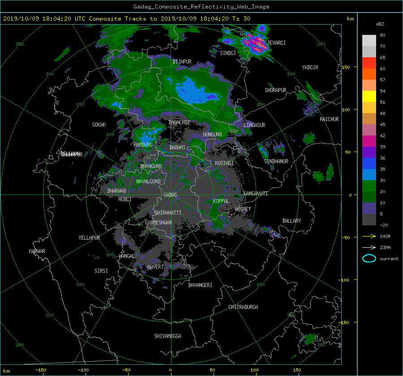Click the DHARWAD town label

(116, 191)
